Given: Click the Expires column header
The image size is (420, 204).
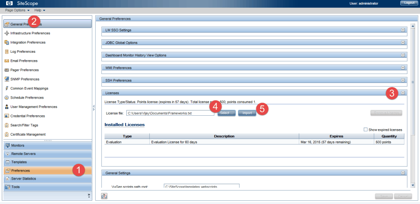Looking at the screenshot, I should pos(336,136).
